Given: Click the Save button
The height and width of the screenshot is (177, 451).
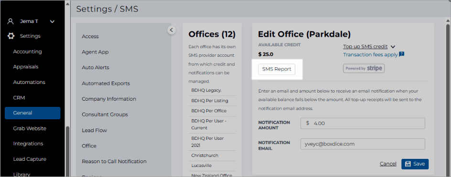Looking at the screenshot, I should (x=415, y=164).
